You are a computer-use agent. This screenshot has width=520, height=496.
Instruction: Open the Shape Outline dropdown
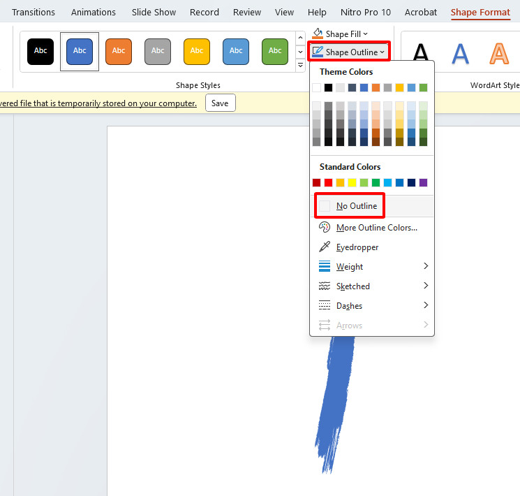tap(348, 52)
